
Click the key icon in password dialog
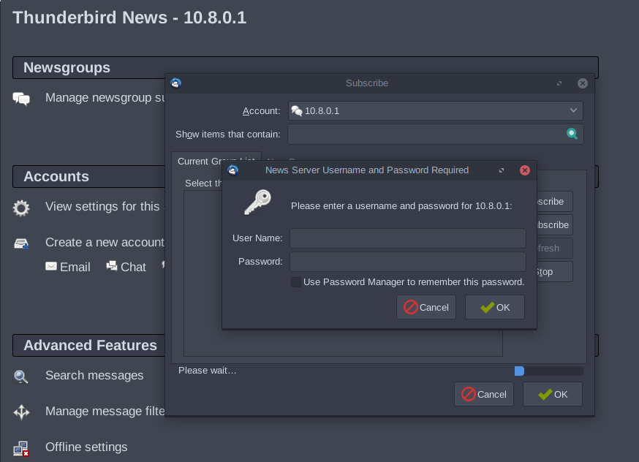(257, 202)
